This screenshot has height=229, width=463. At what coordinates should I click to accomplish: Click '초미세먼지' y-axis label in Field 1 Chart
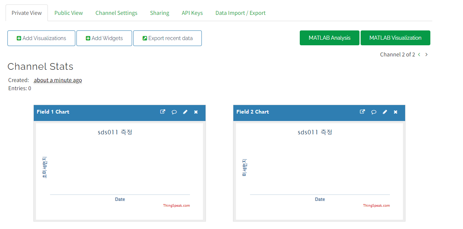[x=45, y=167]
